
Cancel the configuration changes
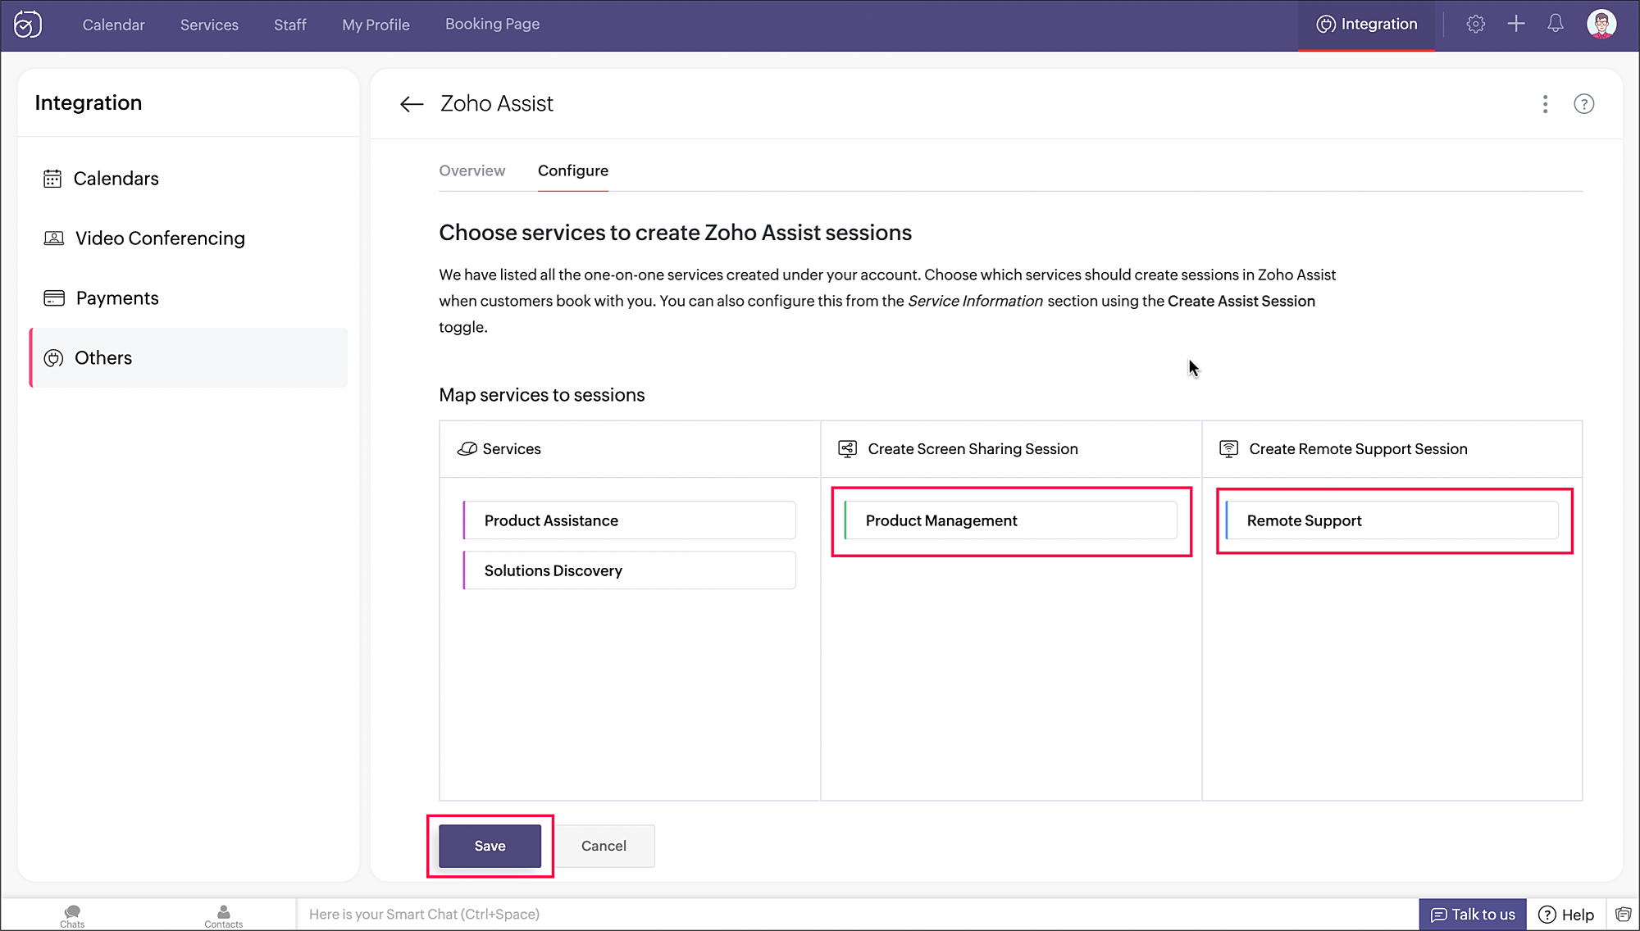click(x=604, y=846)
